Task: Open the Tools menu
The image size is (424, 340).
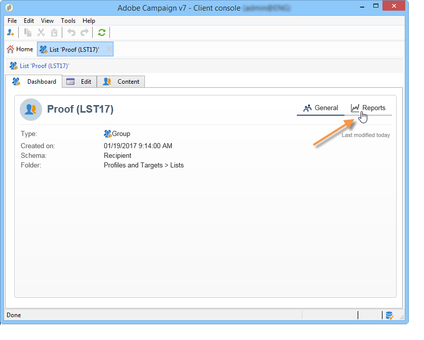Action: click(x=68, y=21)
